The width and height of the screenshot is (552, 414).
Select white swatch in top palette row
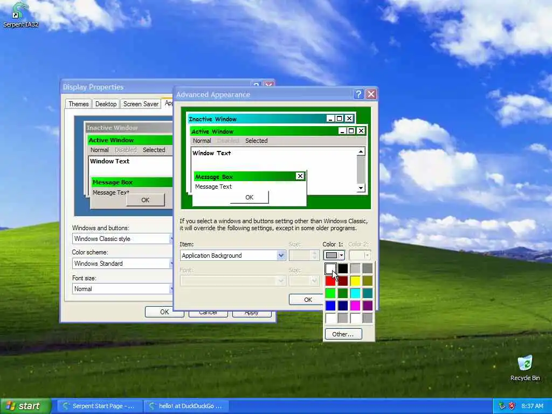tap(330, 268)
